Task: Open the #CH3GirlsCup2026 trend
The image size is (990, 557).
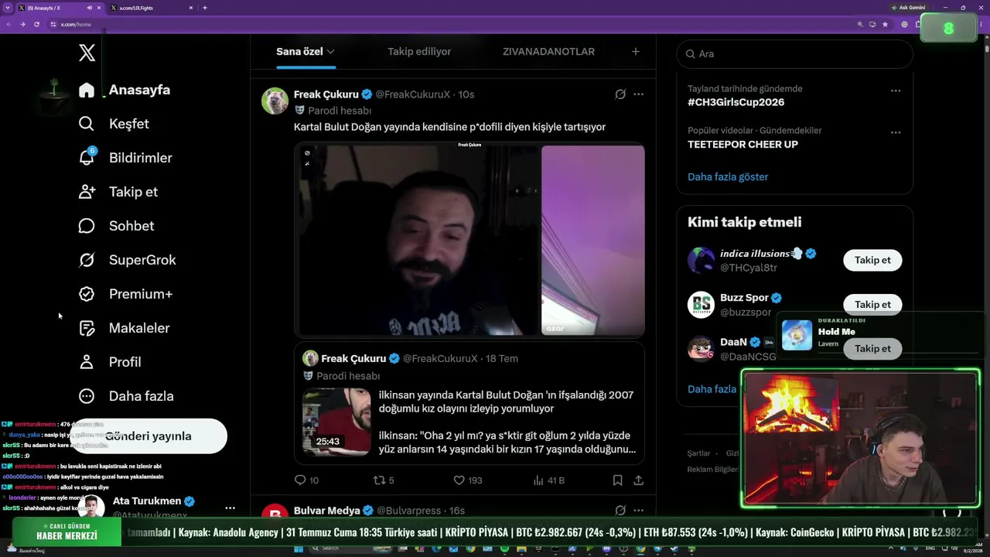Action: [x=736, y=102]
